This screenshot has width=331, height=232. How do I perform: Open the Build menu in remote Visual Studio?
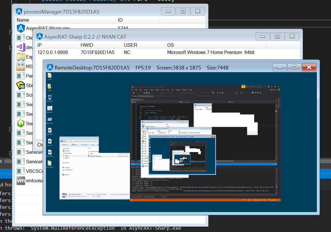[151, 90]
